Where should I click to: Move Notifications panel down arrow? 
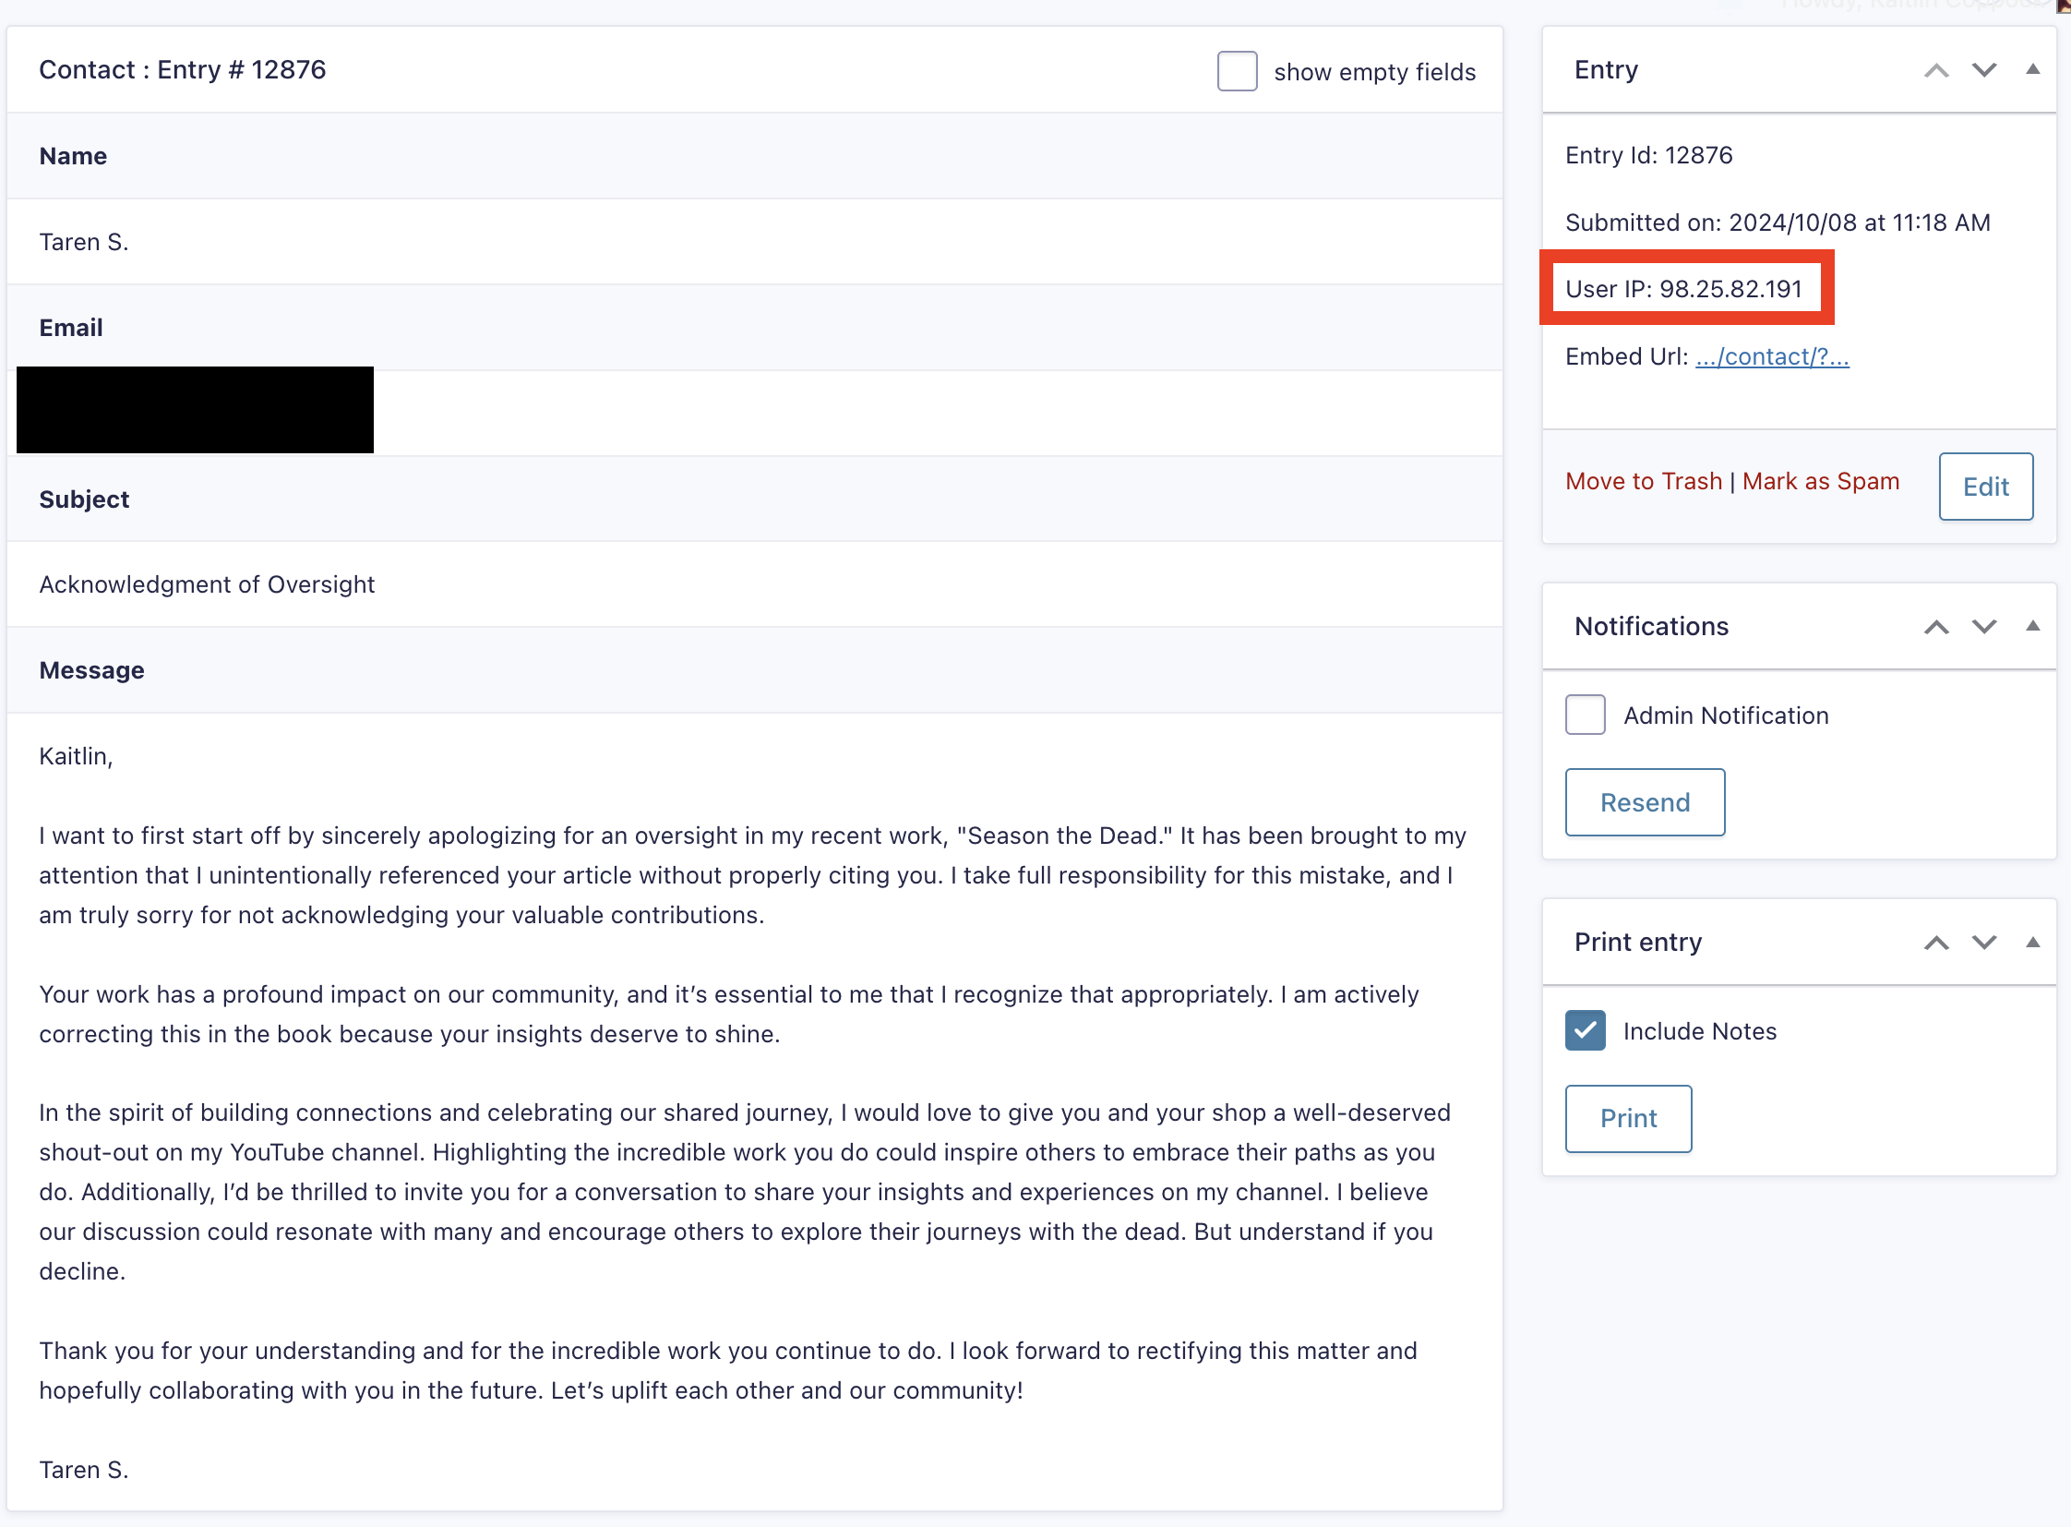(1984, 628)
